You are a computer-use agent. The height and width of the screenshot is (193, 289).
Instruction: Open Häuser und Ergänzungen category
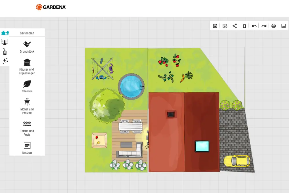[x=27, y=66]
